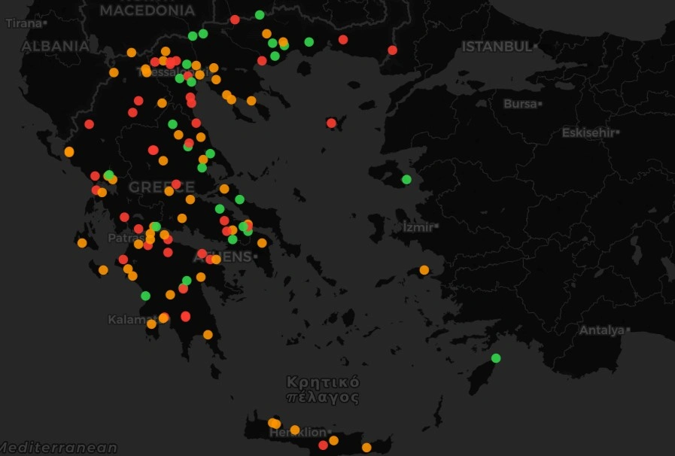Viewport: 675px width, 456px height.
Task: Click the orange marker on Kefalonia island
Action: (82, 243)
